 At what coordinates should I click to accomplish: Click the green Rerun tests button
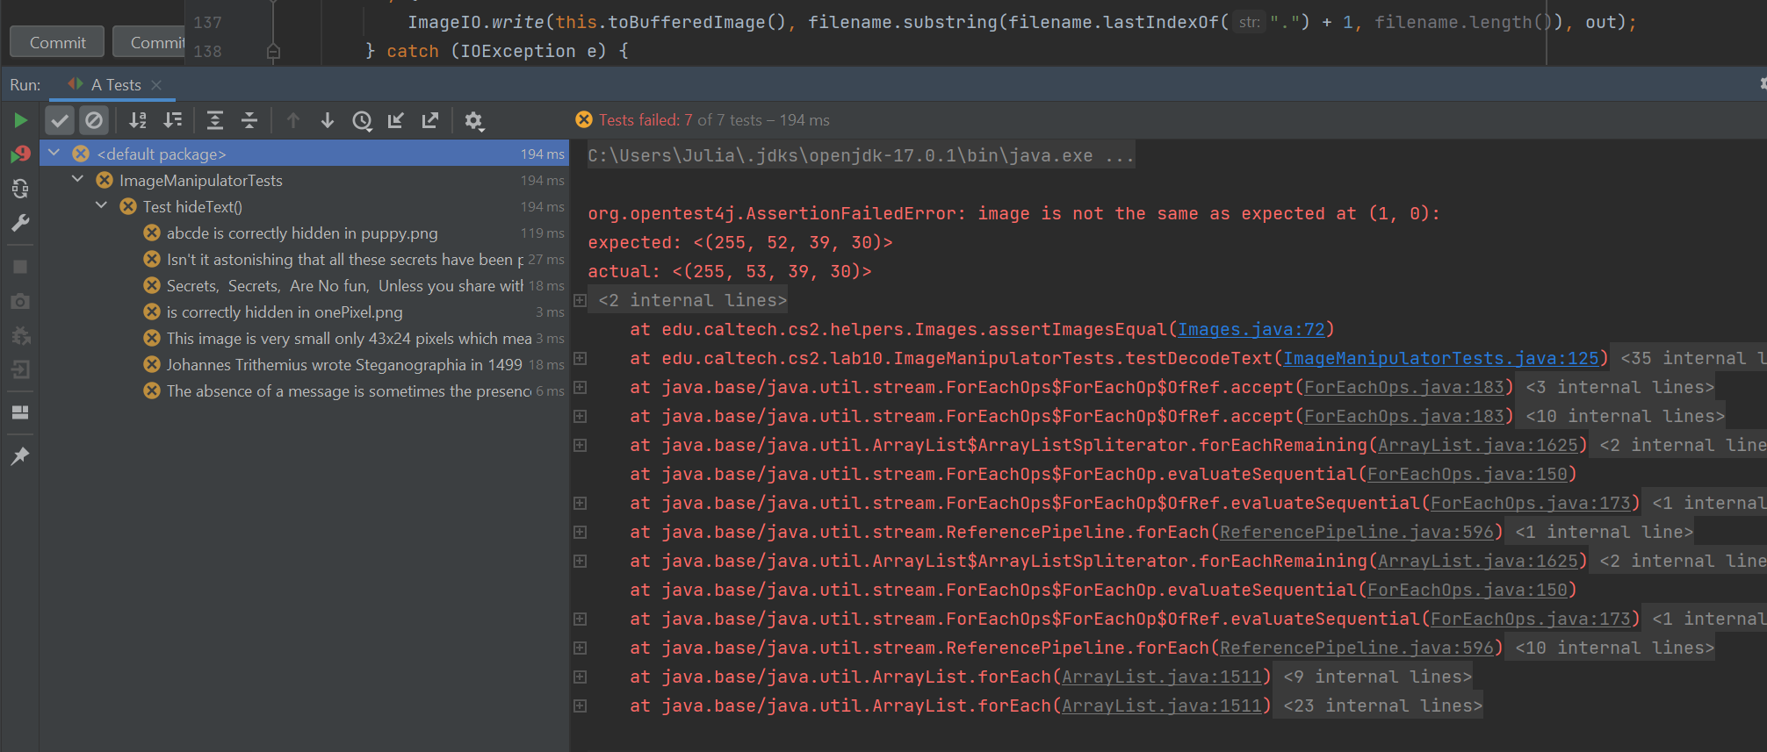pos(20,120)
